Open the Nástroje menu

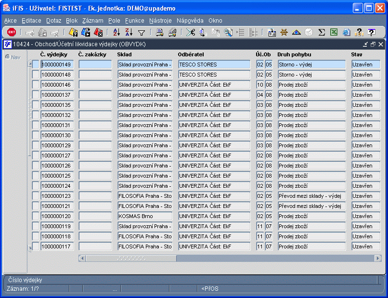160,21
